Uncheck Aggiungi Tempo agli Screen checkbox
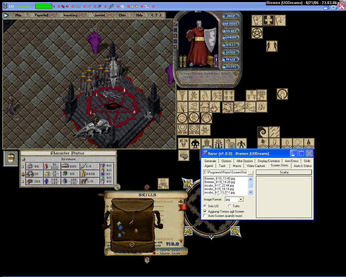The width and height of the screenshot is (346, 277). tap(205, 211)
